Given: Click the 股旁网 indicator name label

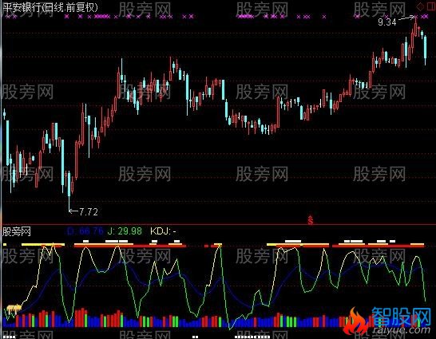Looking at the screenshot, I should point(17,231).
